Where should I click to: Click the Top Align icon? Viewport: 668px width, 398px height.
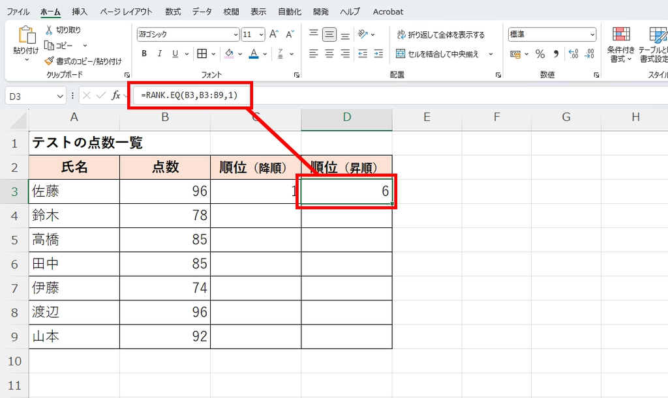[x=314, y=35]
